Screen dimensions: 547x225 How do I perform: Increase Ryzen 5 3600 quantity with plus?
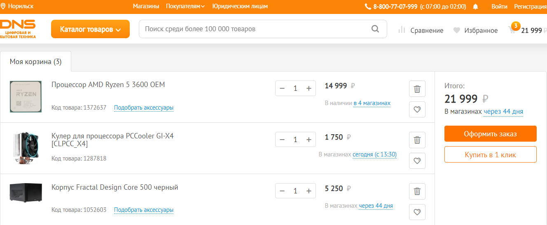point(309,88)
